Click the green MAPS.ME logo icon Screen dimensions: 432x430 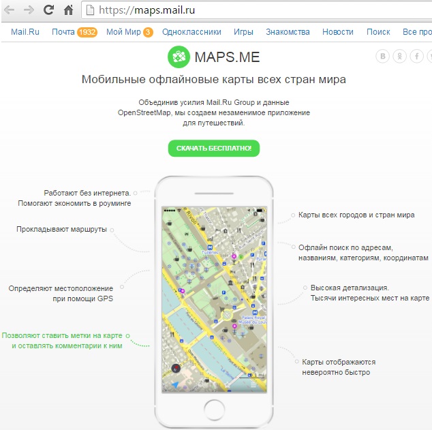tap(179, 57)
